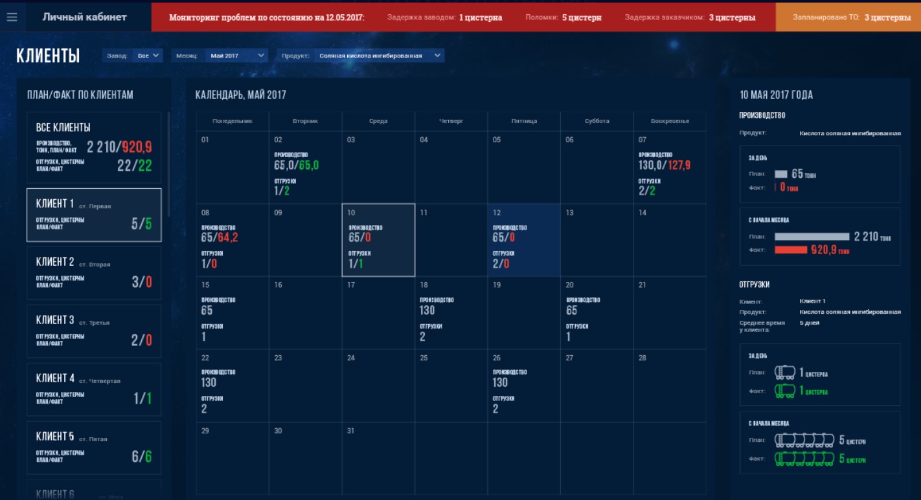
Task: Click the Клиенты page title
Action: coord(48,56)
